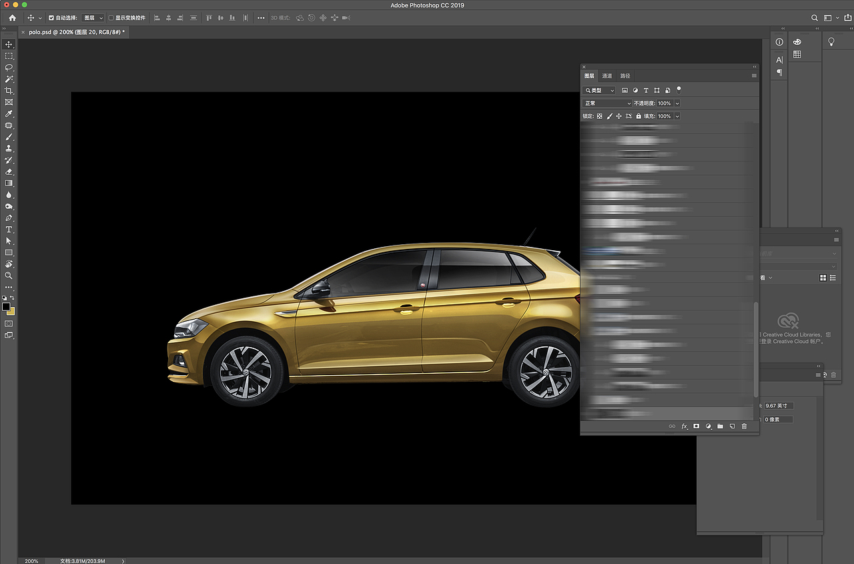Open the search icon at top right
The height and width of the screenshot is (564, 854).
pos(814,18)
